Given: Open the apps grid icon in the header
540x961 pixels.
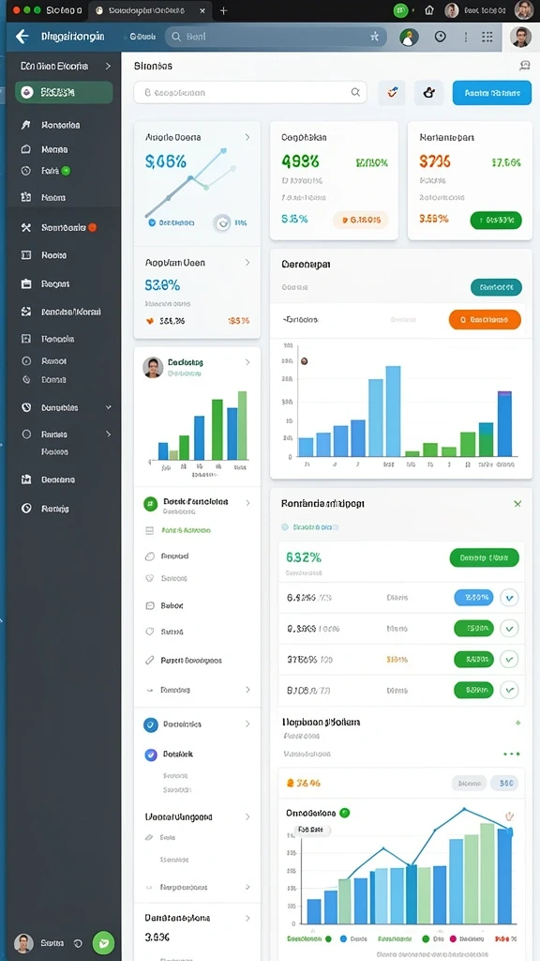Looking at the screenshot, I should (x=487, y=37).
